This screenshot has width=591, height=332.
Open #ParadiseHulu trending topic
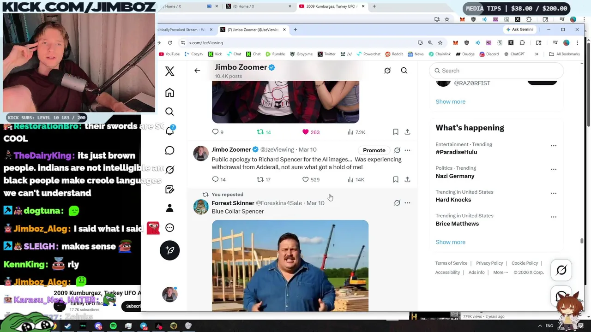456,152
